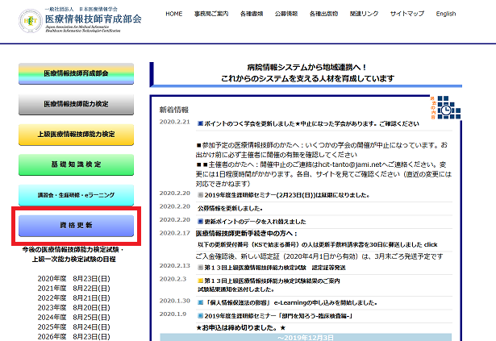Open news: ポイントのつく学会を更新しました

[311, 123]
